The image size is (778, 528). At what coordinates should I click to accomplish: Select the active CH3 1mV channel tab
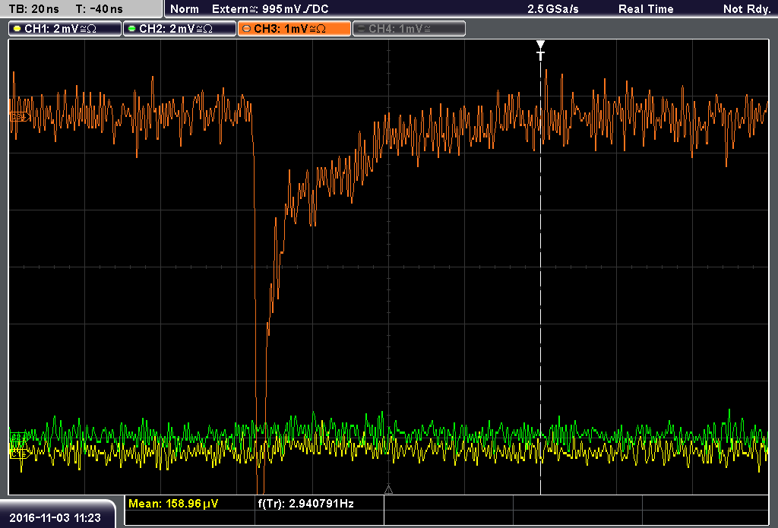coord(294,29)
